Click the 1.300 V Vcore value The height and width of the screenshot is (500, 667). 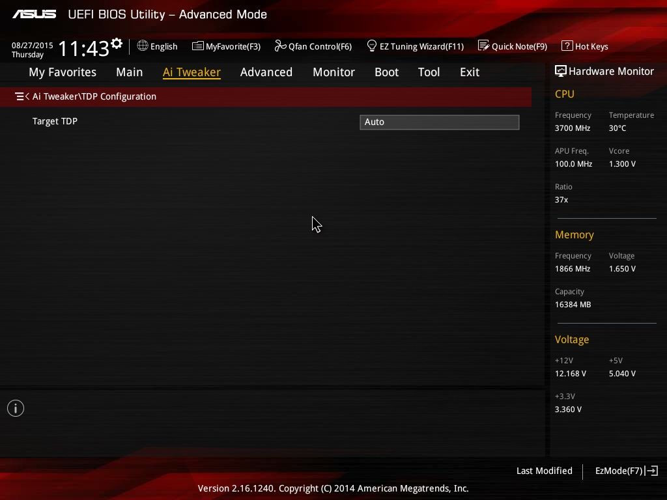(x=622, y=163)
